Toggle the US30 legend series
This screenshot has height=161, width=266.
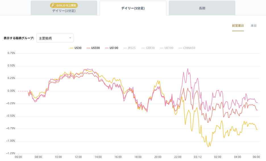point(76,48)
